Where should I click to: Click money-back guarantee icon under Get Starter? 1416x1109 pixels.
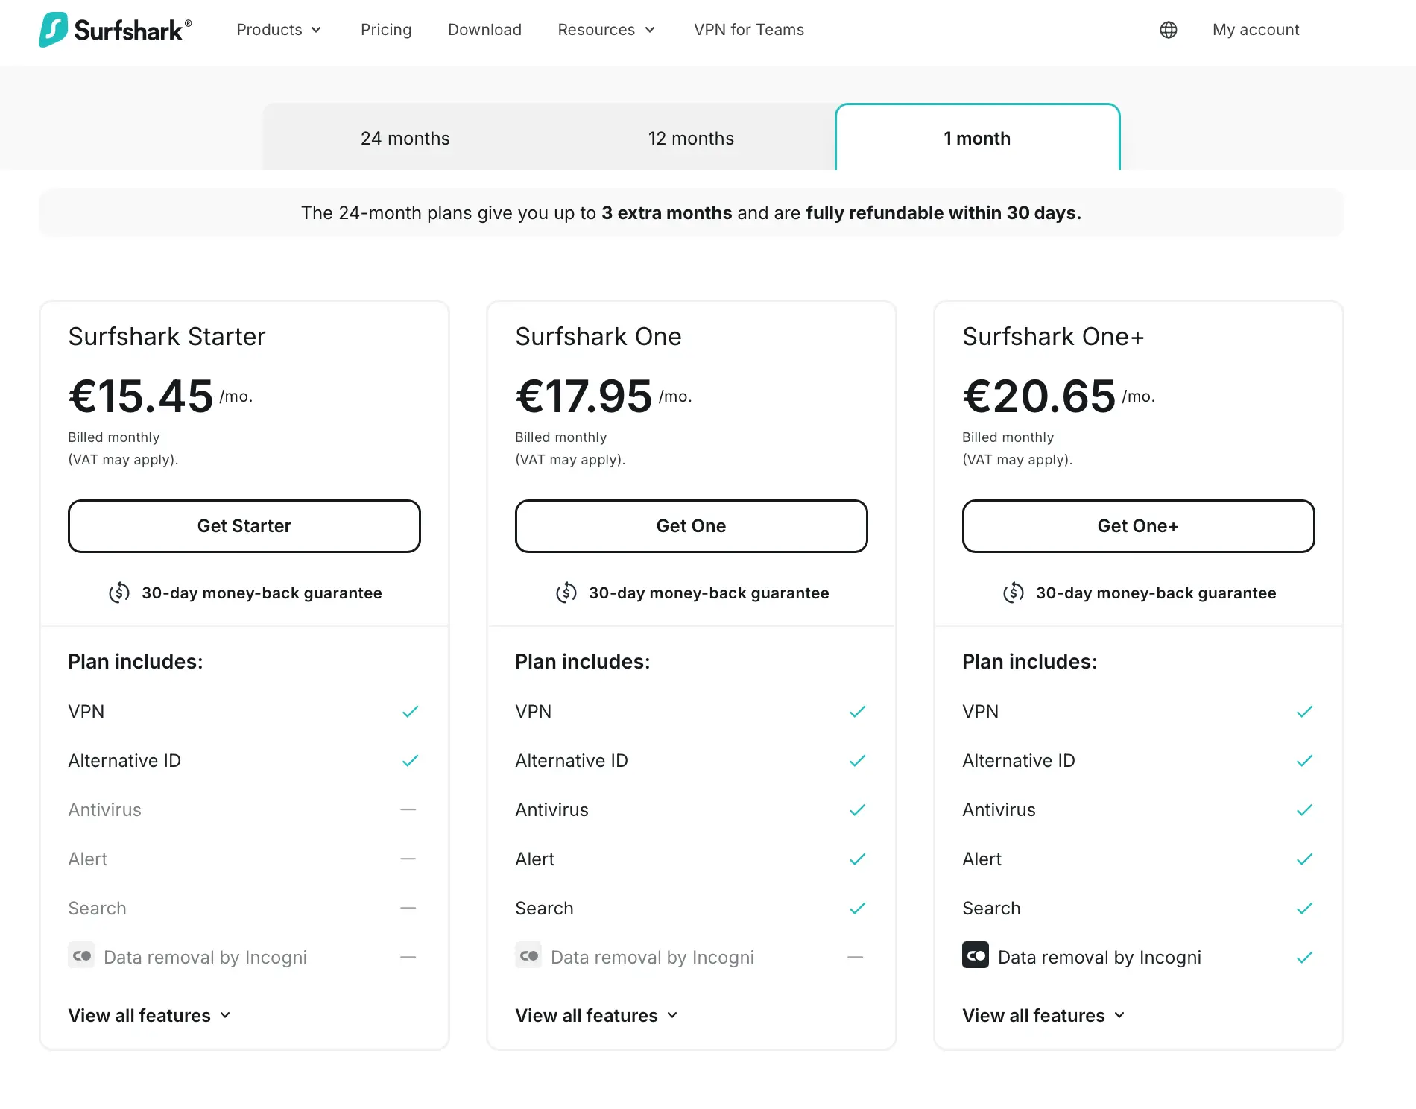[x=119, y=593]
